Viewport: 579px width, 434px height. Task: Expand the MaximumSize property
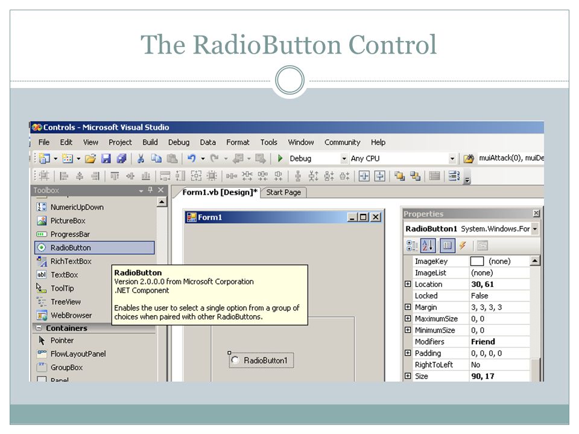coord(408,318)
